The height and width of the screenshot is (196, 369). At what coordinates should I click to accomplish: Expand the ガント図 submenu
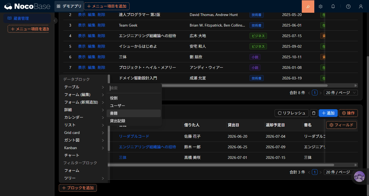(84, 140)
